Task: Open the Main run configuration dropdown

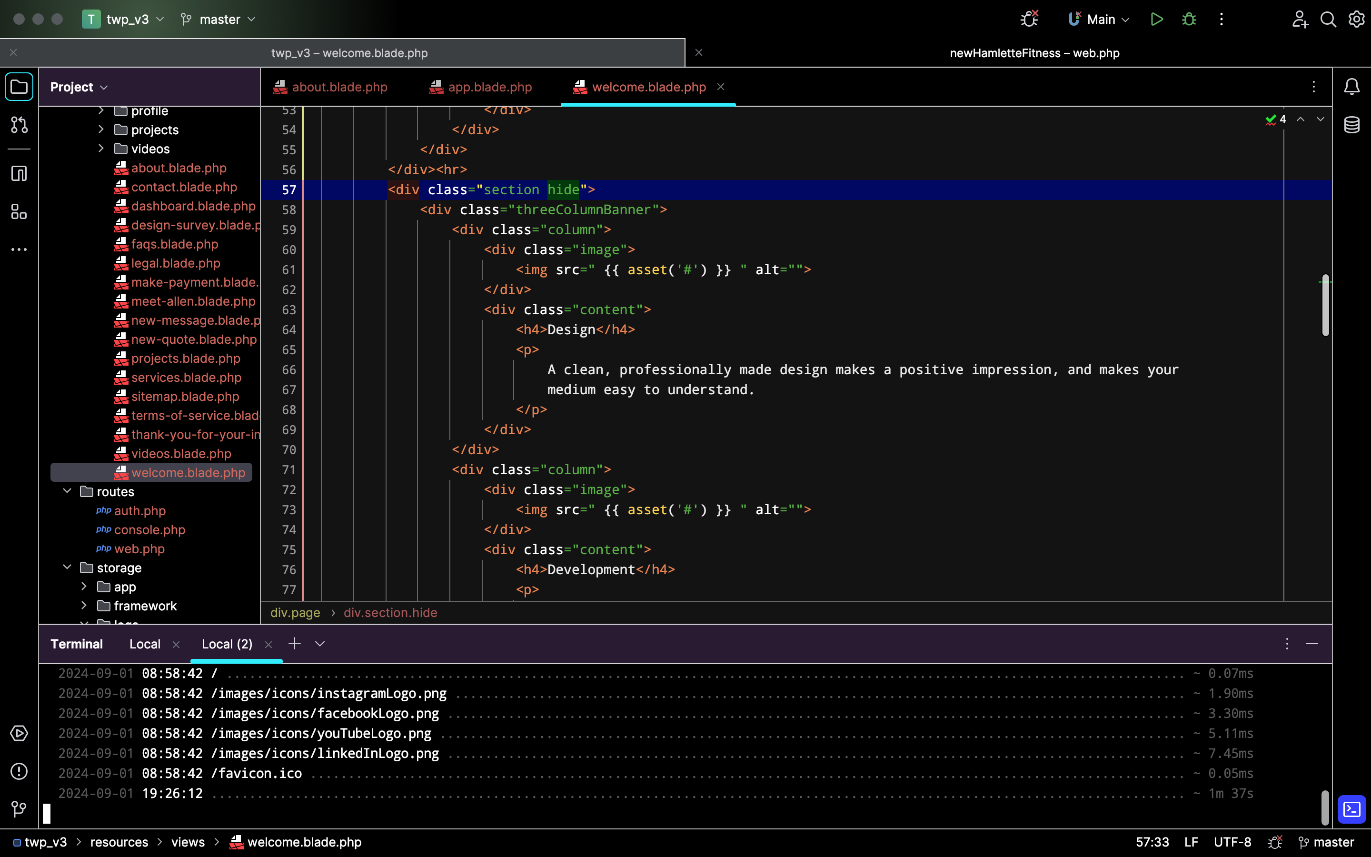Action: click(x=1099, y=19)
